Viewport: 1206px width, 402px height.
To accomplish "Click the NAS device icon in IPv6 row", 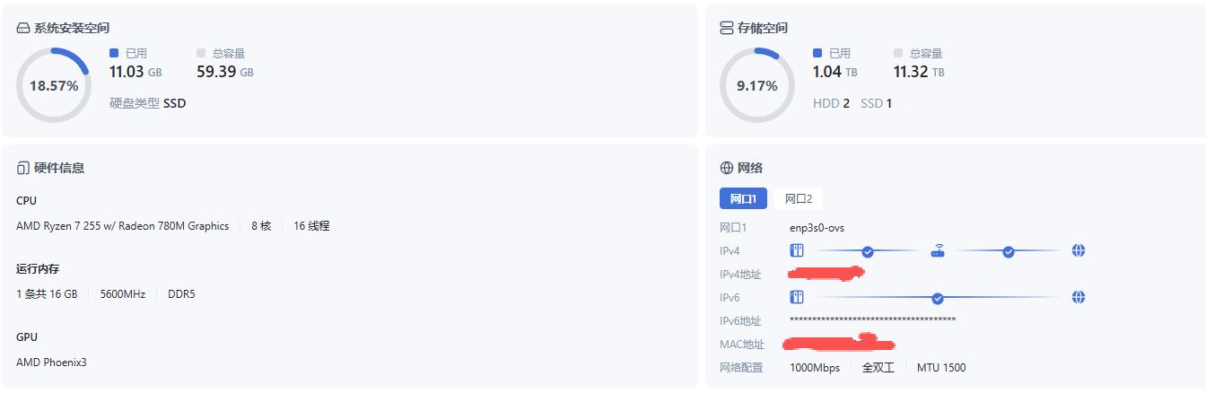I will (x=796, y=297).
